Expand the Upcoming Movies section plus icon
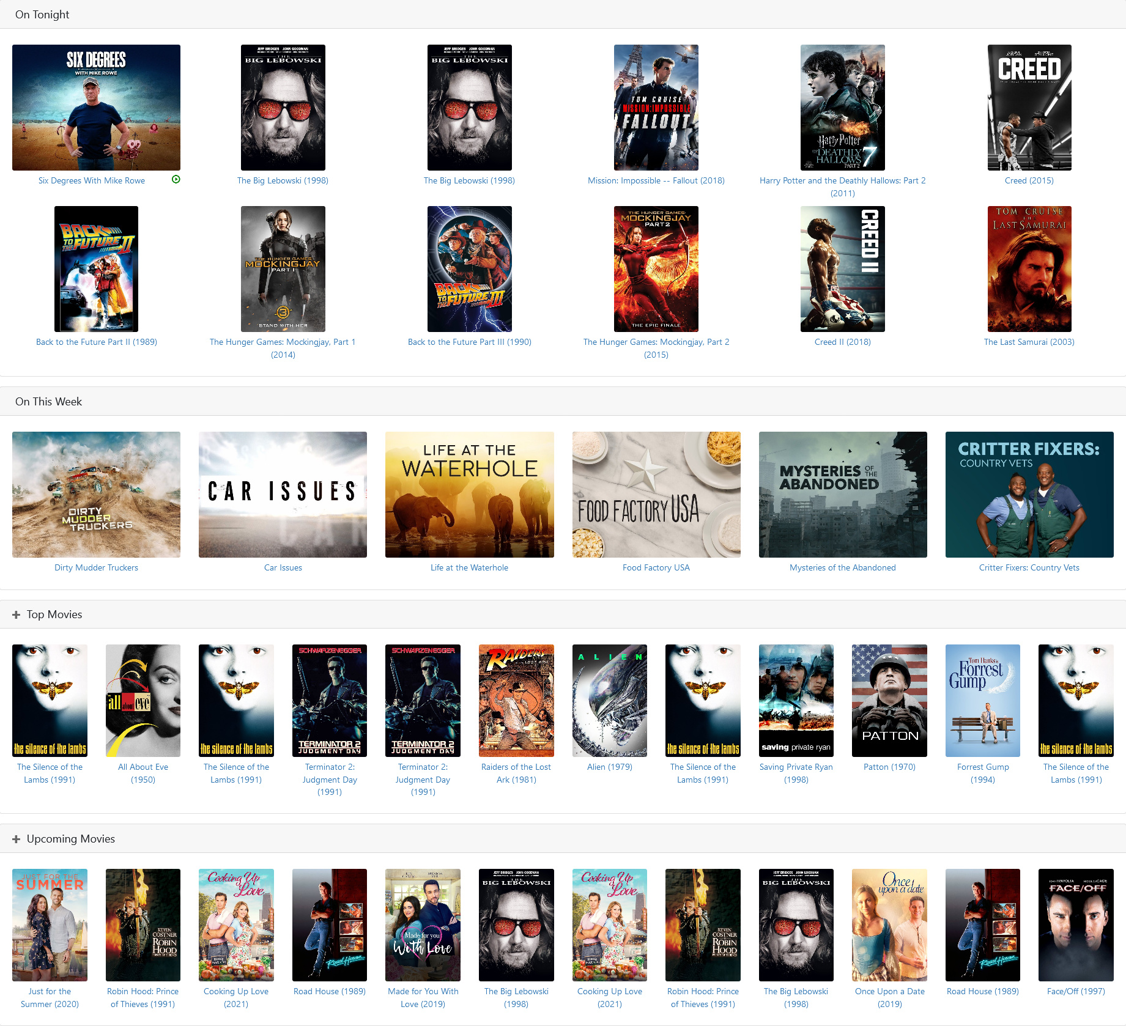The height and width of the screenshot is (1026, 1126). pos(17,839)
